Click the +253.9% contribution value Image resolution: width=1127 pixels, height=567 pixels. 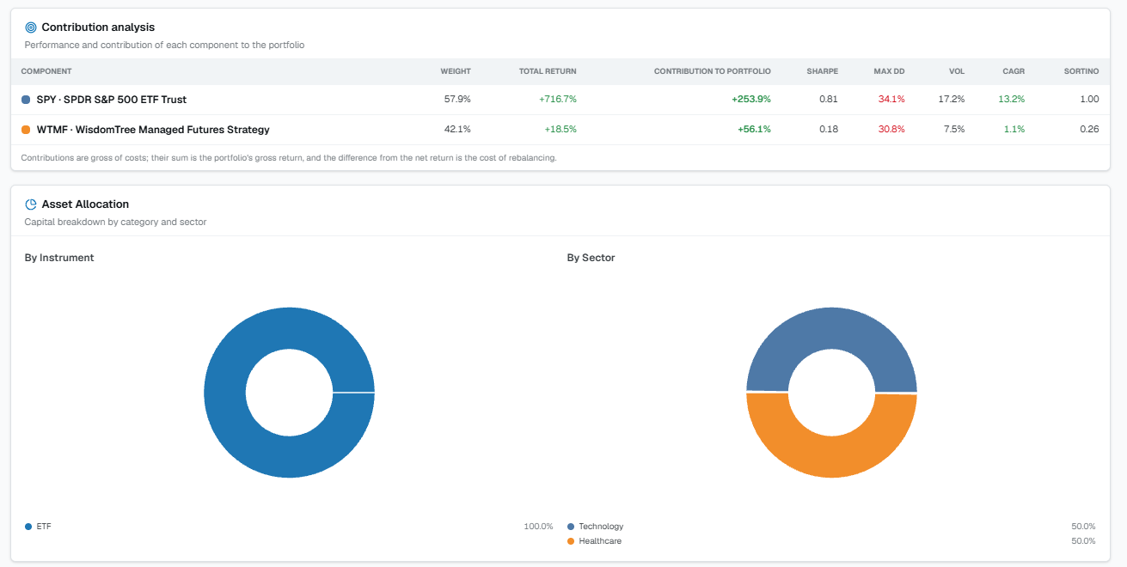point(751,100)
